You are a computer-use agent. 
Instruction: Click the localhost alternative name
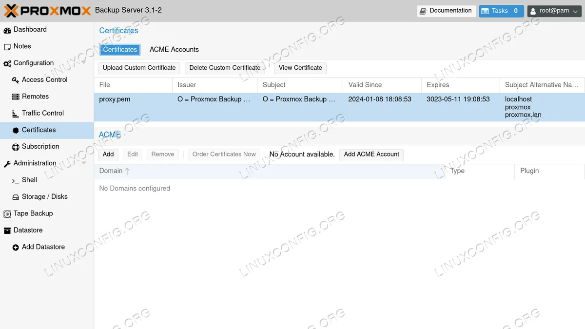coord(518,99)
